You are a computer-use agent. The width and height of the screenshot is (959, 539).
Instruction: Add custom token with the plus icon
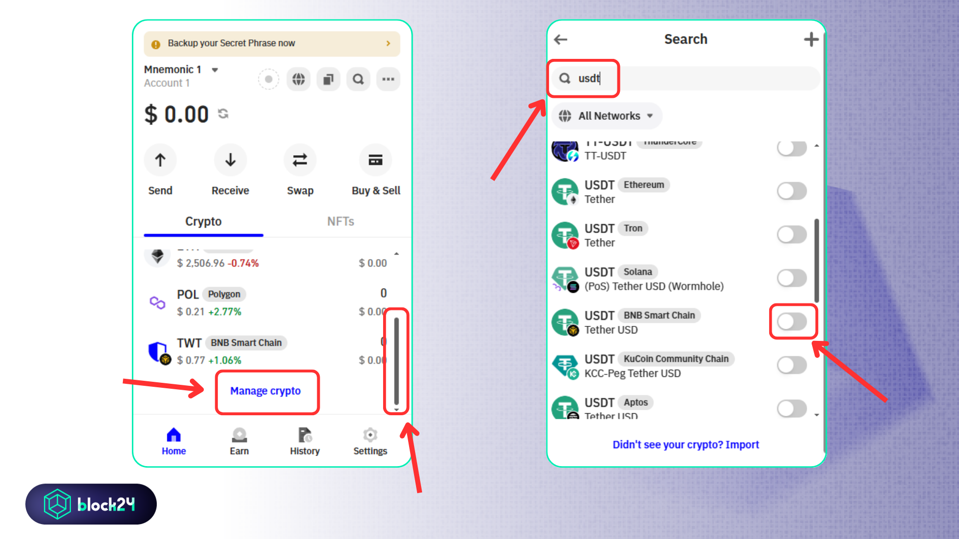(x=811, y=39)
